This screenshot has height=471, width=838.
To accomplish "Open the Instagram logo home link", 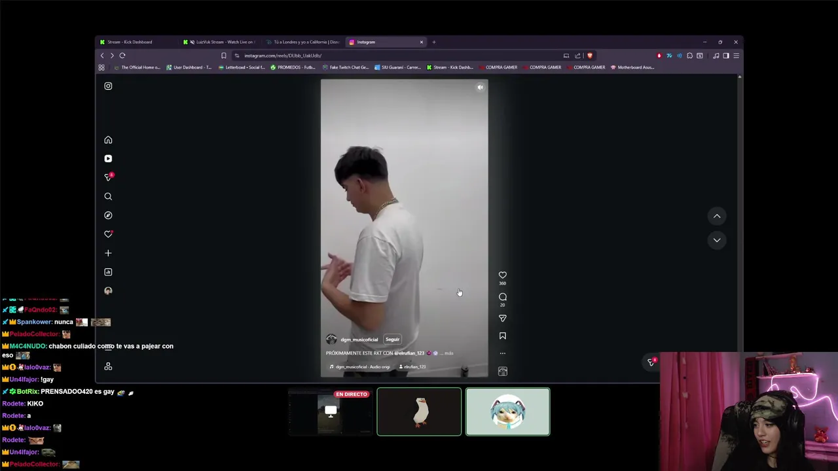I will click(108, 86).
